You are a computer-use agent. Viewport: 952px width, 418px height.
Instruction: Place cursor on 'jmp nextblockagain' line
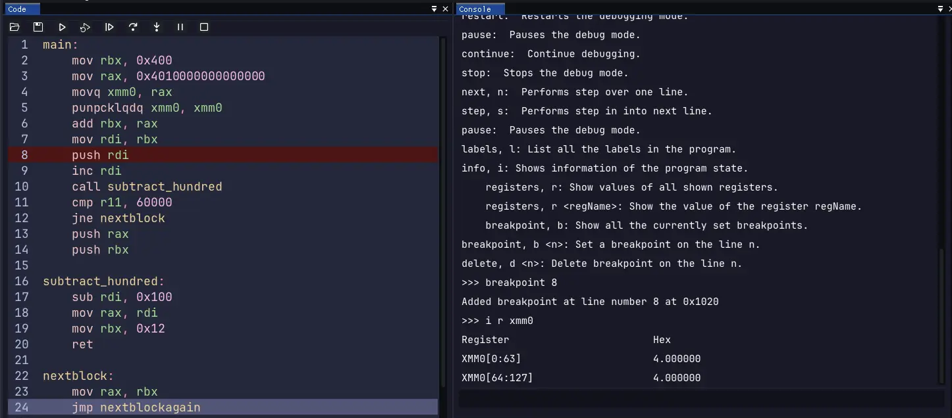point(136,407)
